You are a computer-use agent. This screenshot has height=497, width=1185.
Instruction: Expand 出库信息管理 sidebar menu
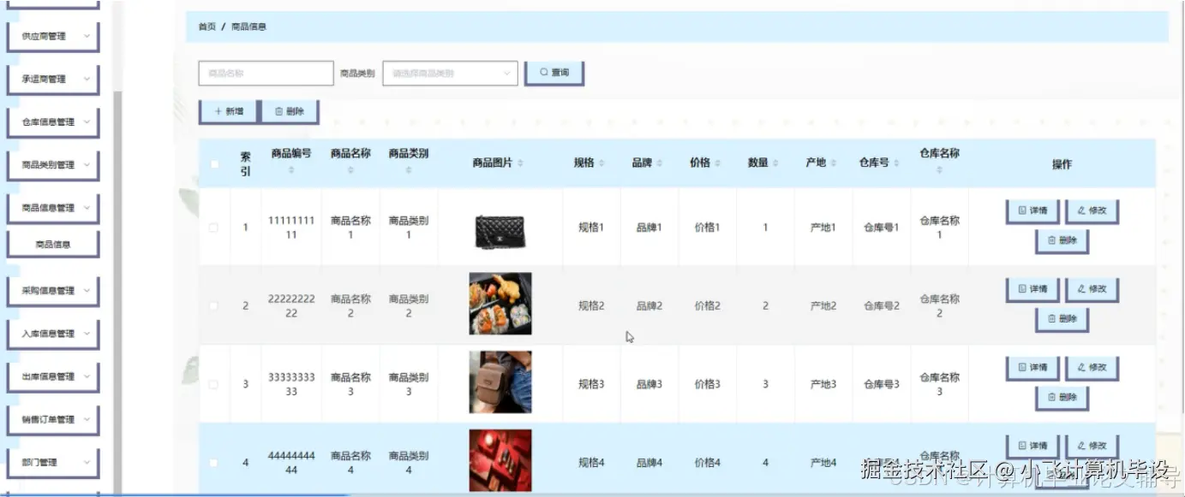[52, 376]
